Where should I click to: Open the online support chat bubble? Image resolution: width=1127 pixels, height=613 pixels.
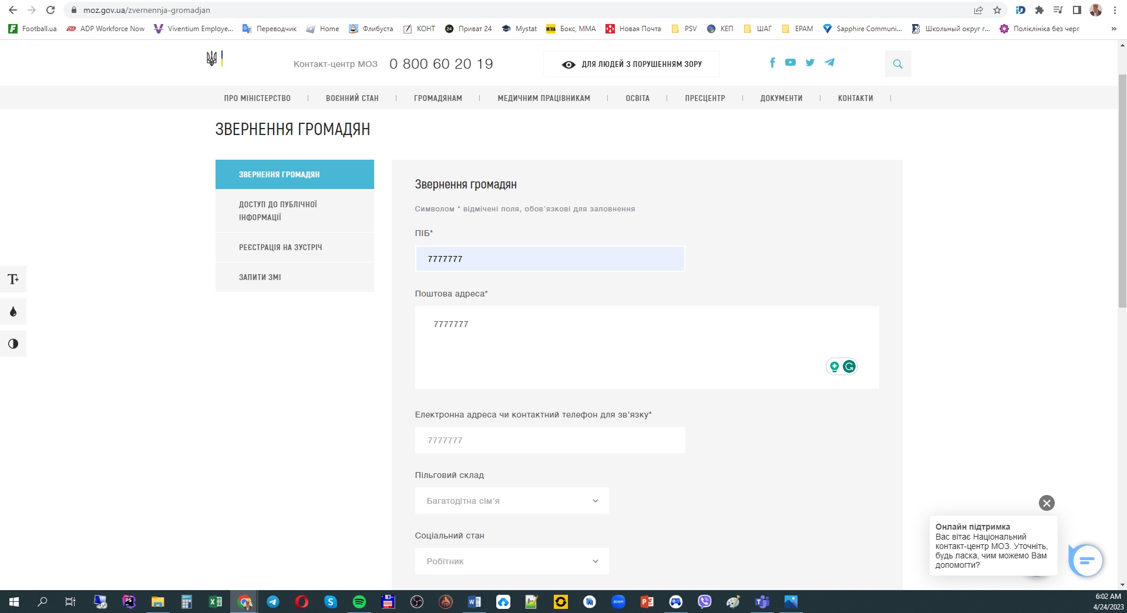1086,561
